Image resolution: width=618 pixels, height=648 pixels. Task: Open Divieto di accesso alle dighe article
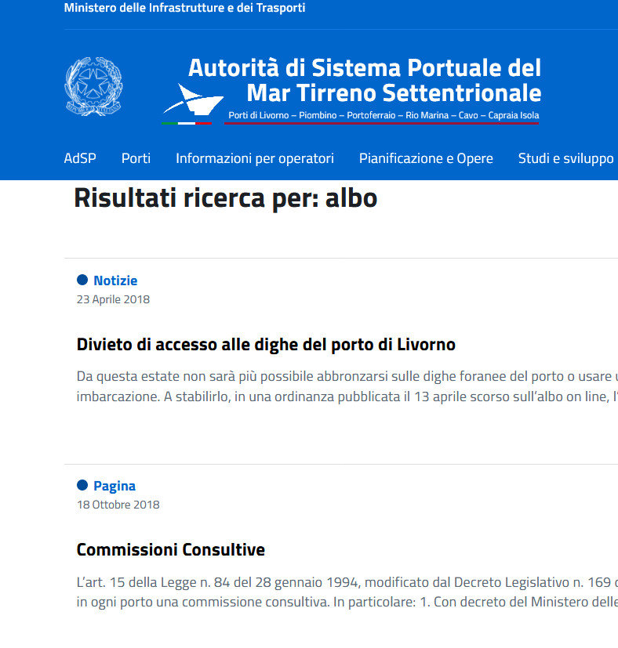[266, 345]
